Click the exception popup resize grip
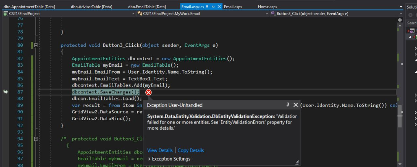Screen dimensions: 417x167 pos(297,163)
